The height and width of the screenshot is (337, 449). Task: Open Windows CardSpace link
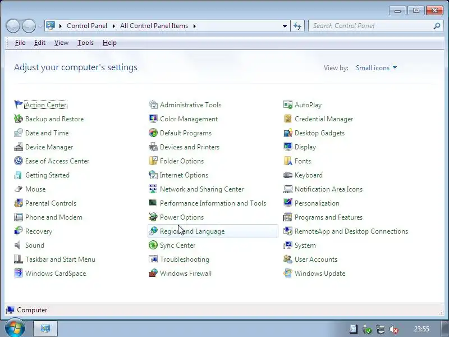tap(56, 274)
